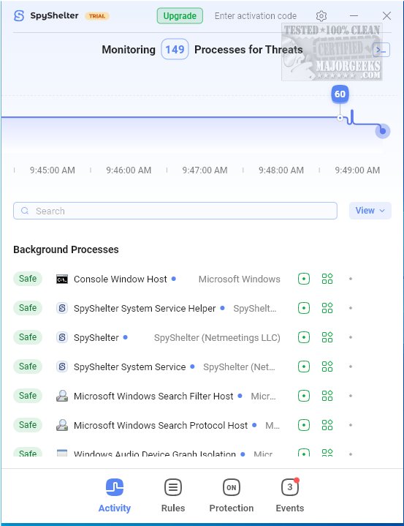Click Microsoft Windows Search Protocol Host icon
This screenshot has height=526, width=404.
[x=62, y=425]
